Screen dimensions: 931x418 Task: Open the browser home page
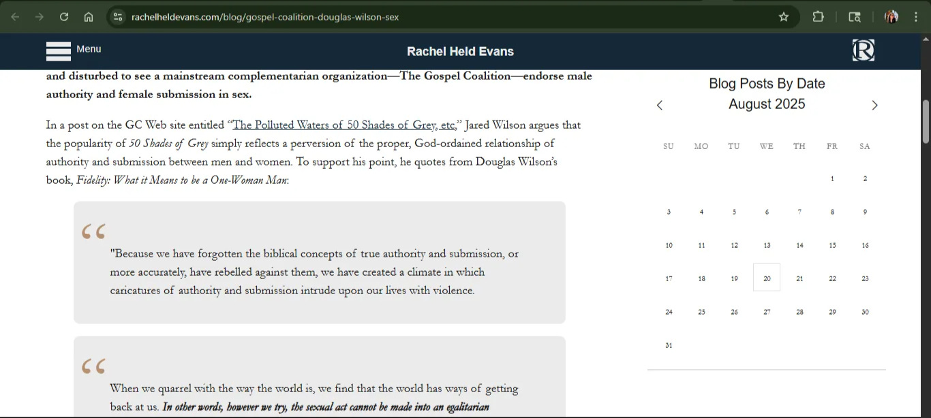coord(89,17)
